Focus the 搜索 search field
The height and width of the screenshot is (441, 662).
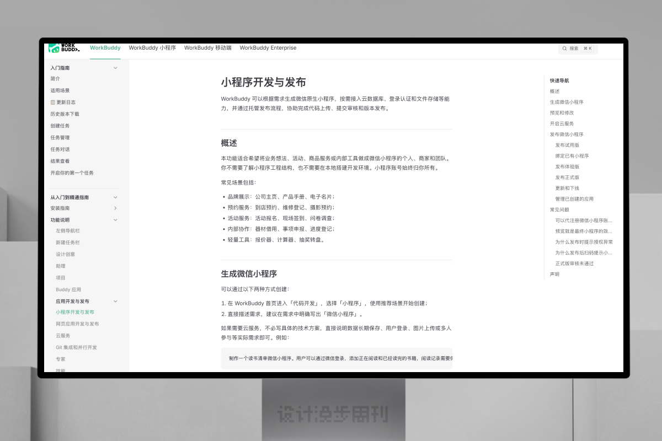click(x=578, y=49)
